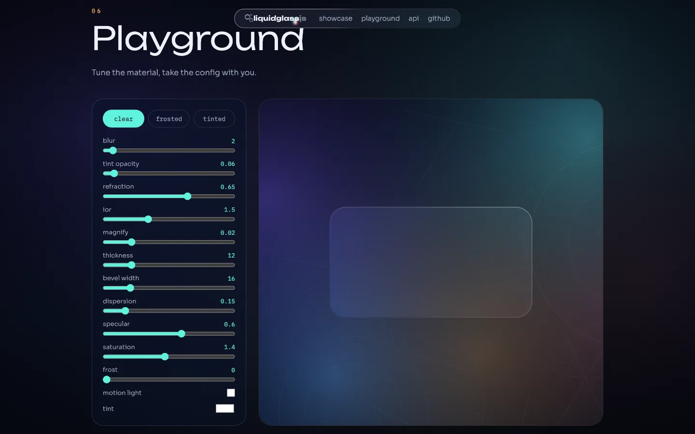
Task: Click the blur value 2
Action: [233, 141]
